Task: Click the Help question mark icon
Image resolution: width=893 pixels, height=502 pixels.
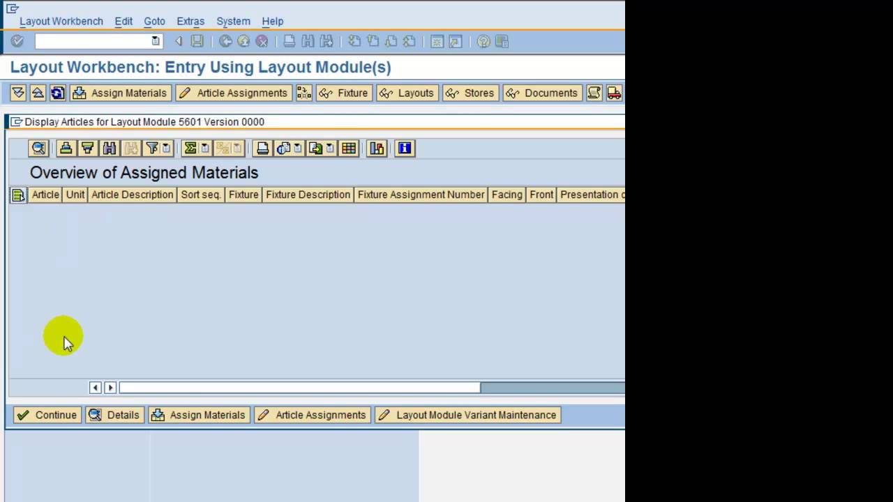Action: (483, 42)
